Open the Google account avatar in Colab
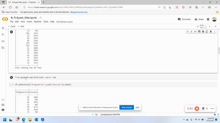 click(214, 19)
